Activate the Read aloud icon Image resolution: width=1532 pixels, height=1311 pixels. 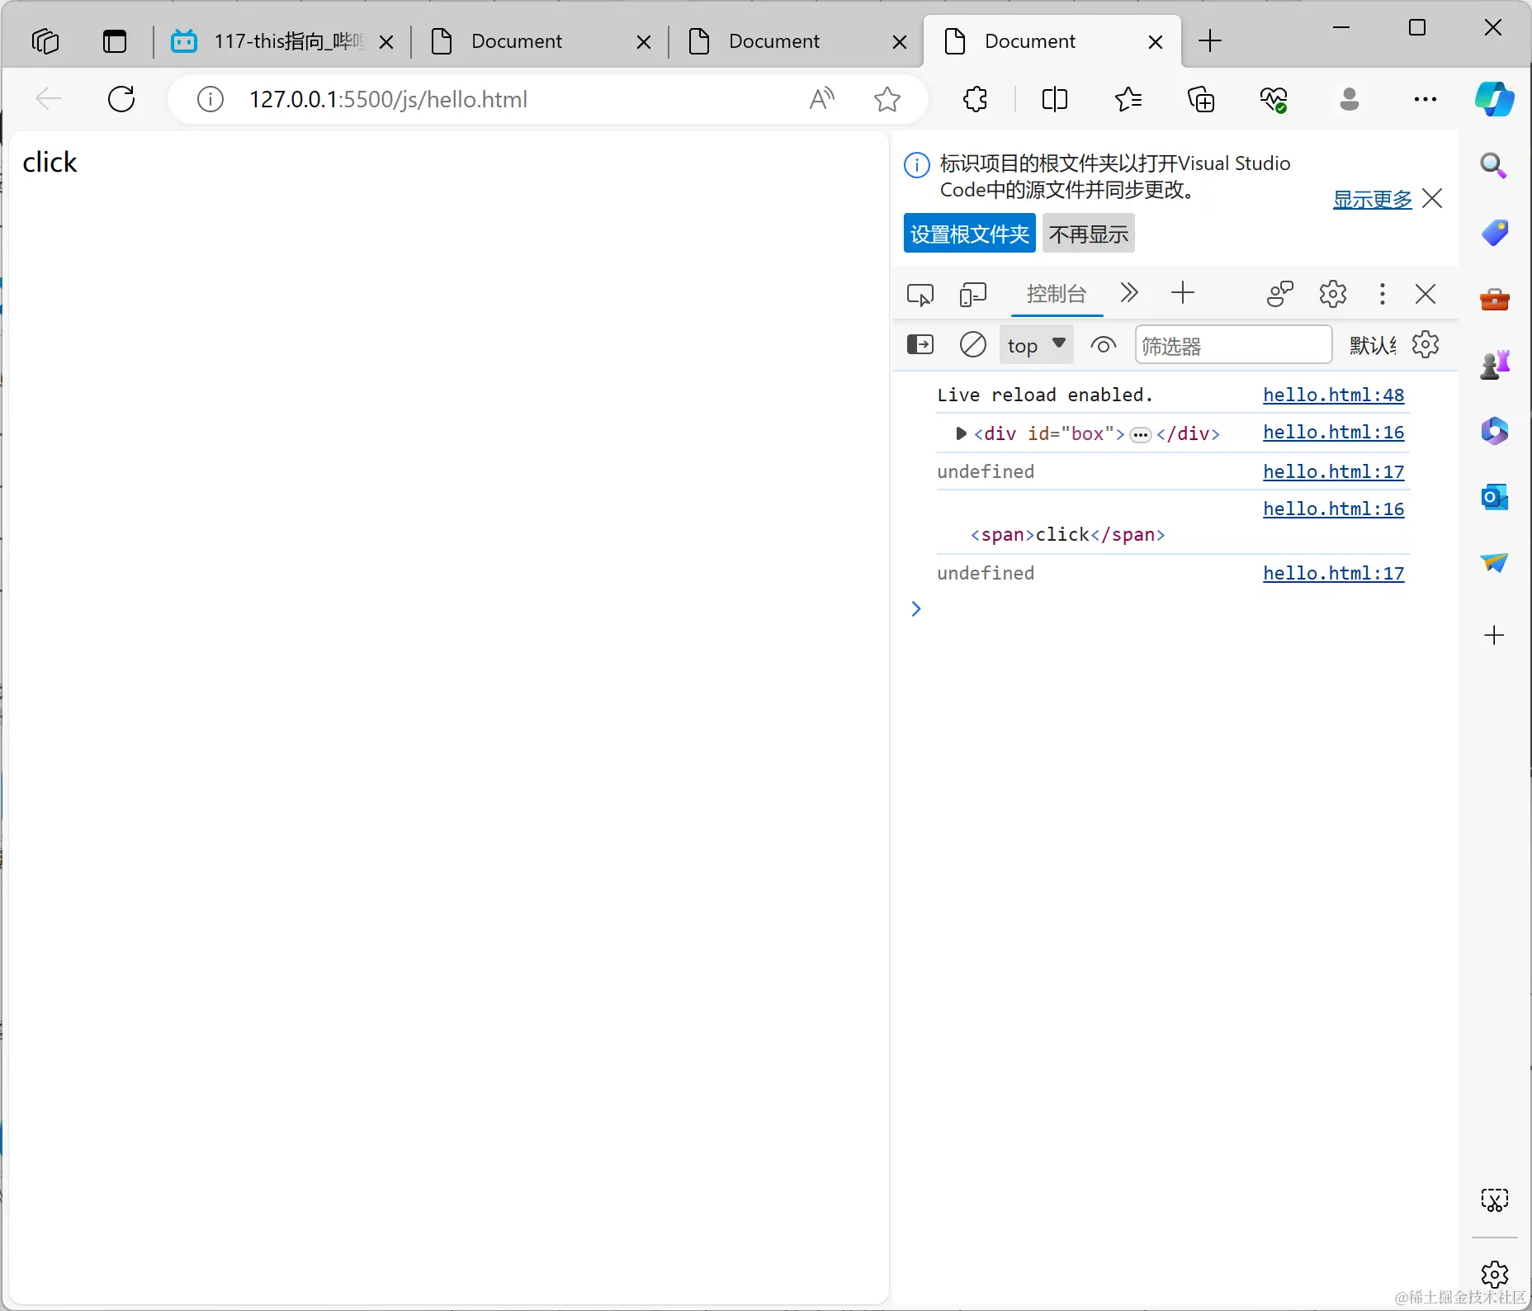click(x=822, y=99)
